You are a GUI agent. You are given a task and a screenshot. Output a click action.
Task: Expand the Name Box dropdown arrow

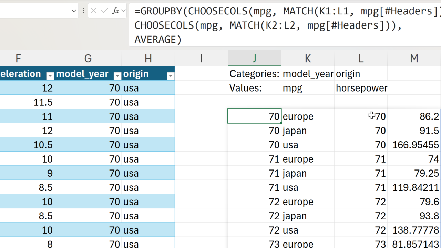73,11
